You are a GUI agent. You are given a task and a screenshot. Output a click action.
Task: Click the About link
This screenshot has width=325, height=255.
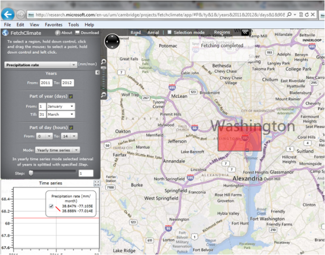[67, 33]
